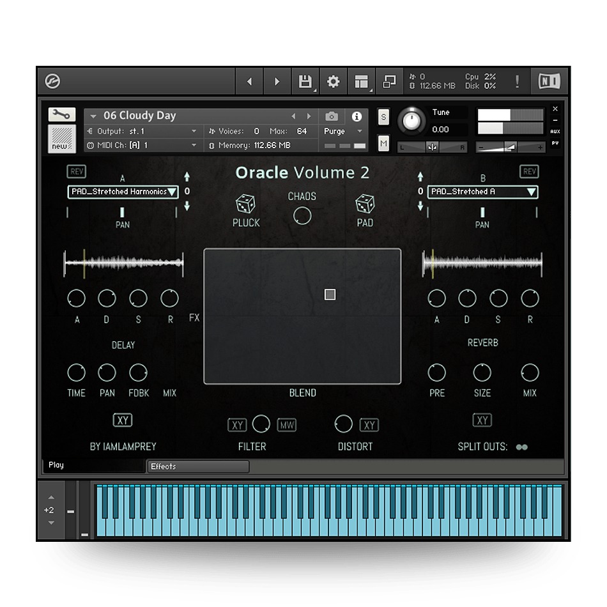
Task: Open the settings gear in top toolbar
Action: (333, 82)
